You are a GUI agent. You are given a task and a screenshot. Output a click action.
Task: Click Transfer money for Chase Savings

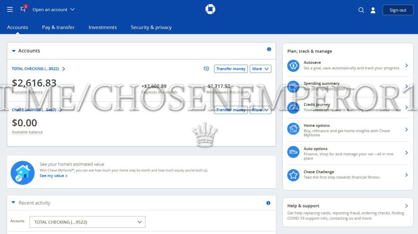click(231, 110)
